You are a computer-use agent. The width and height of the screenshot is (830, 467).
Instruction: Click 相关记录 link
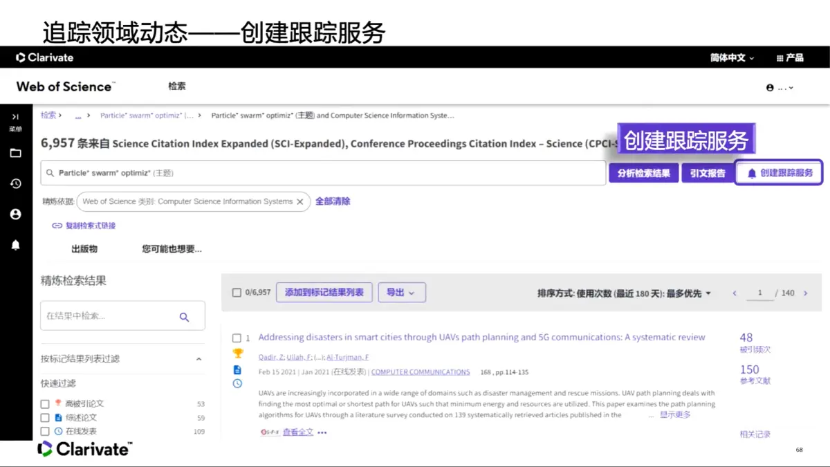click(x=755, y=434)
